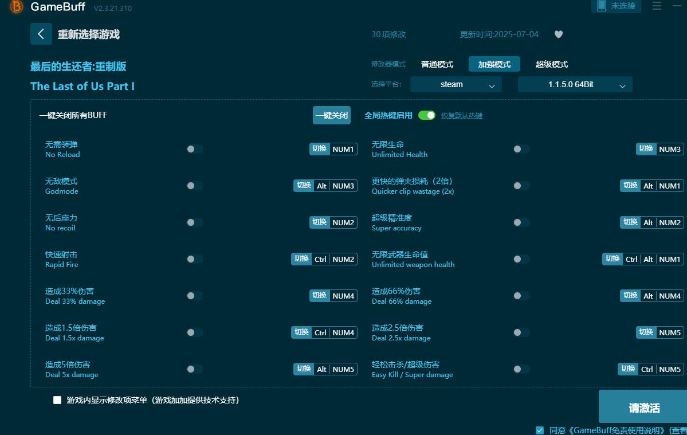The height and width of the screenshot is (435, 687).
Task: Click the back arrow beside 重新选择游戏
Action: [x=41, y=34]
